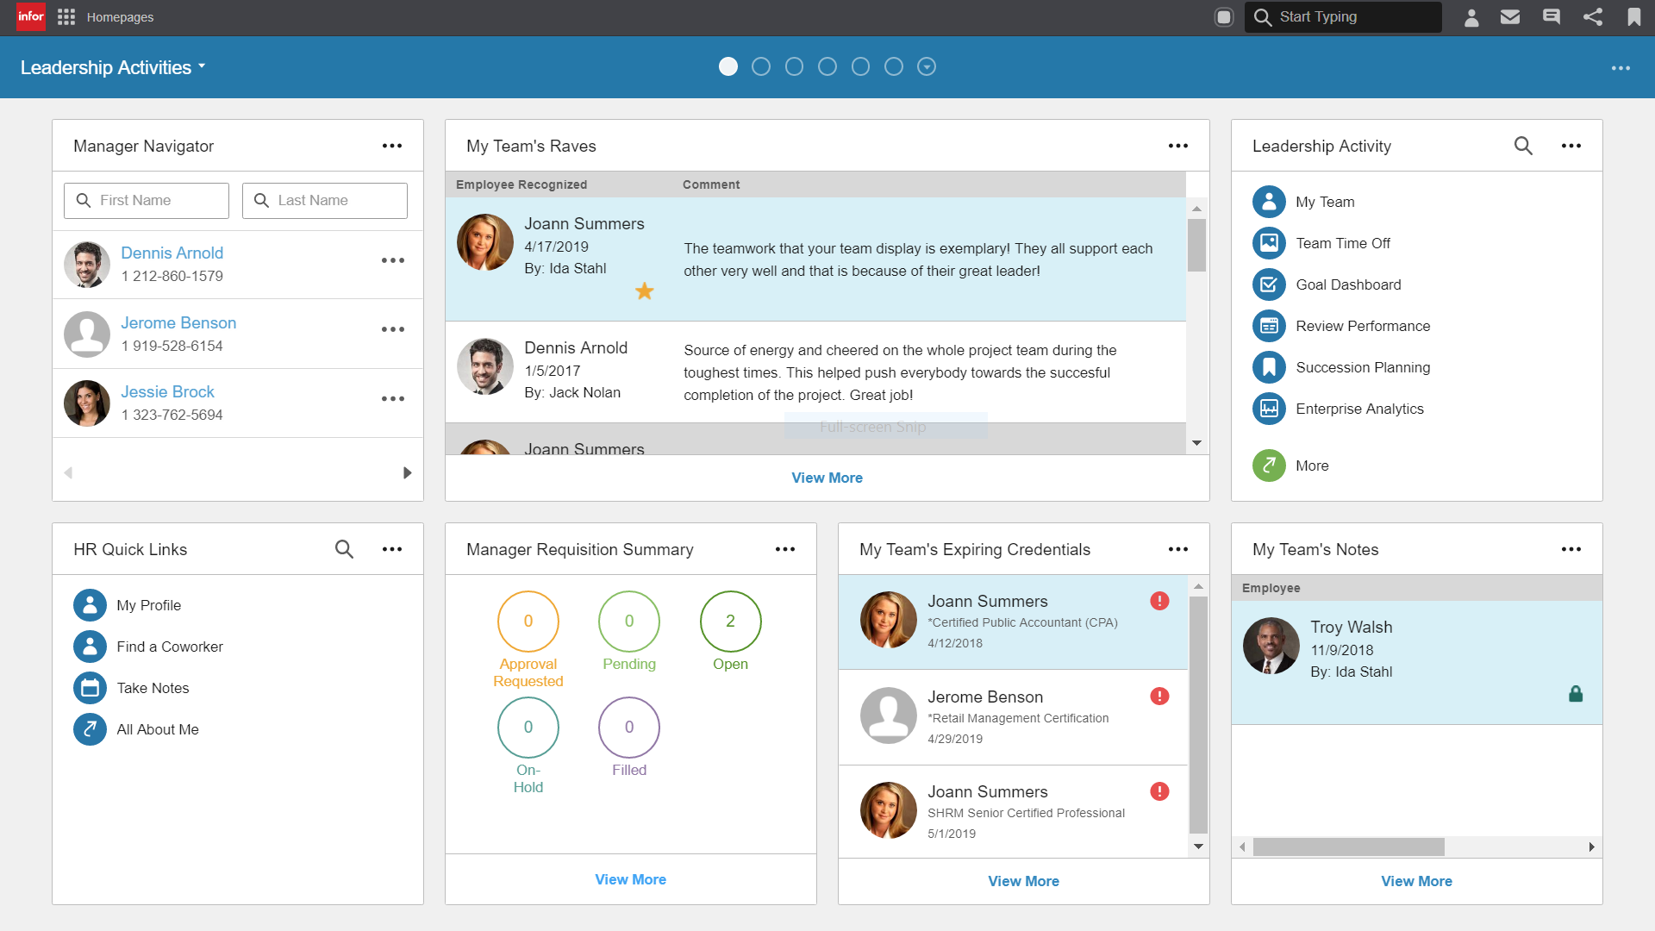This screenshot has width=1655, height=931.
Task: Open Jessie Brock's profile link
Action: (x=167, y=391)
